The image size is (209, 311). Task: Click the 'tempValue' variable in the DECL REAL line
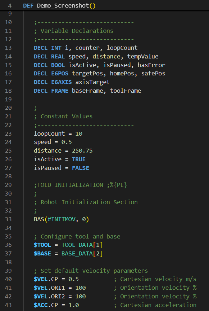143,57
